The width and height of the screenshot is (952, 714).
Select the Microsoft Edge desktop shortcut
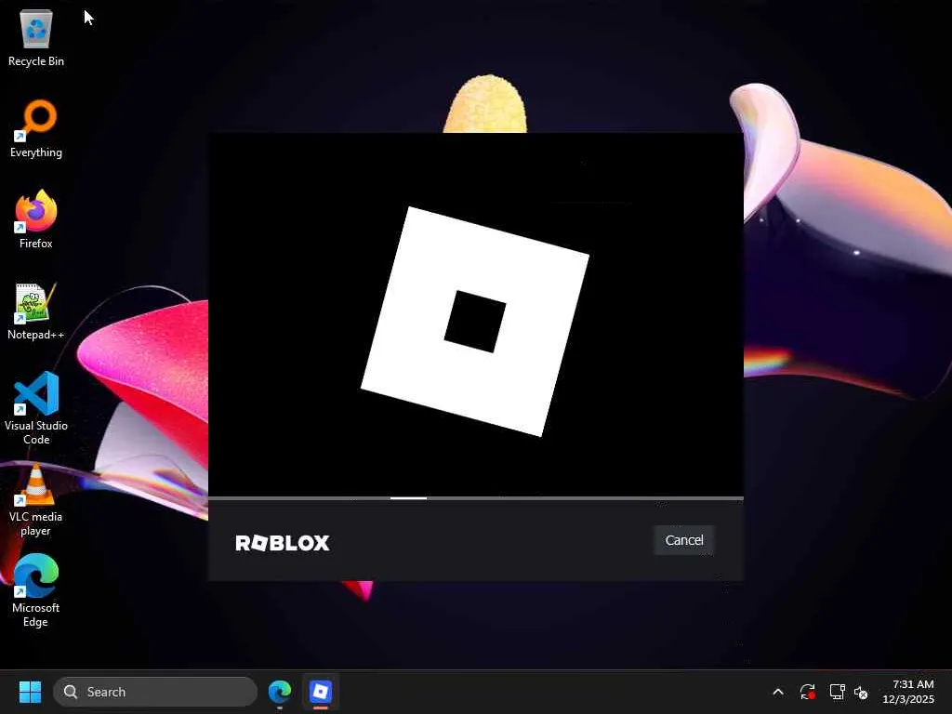point(36,590)
